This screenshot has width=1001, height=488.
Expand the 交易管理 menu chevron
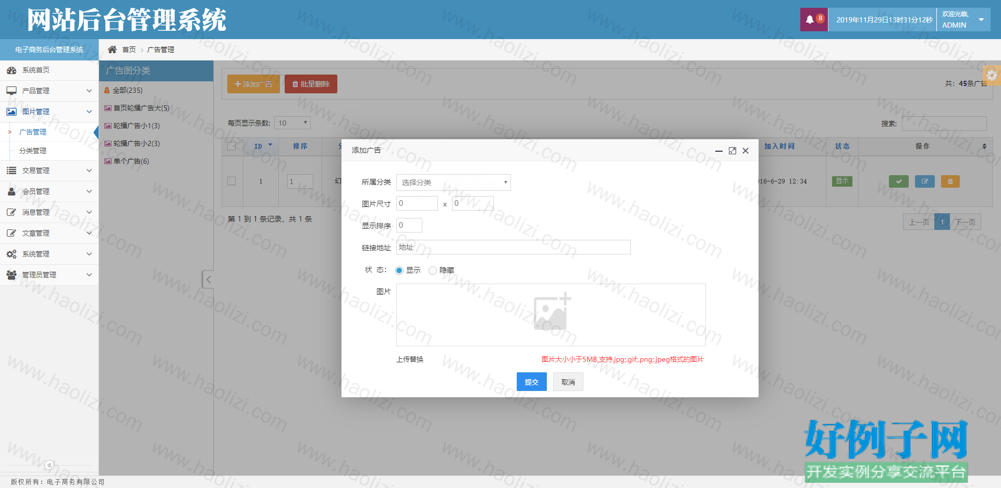pos(89,170)
